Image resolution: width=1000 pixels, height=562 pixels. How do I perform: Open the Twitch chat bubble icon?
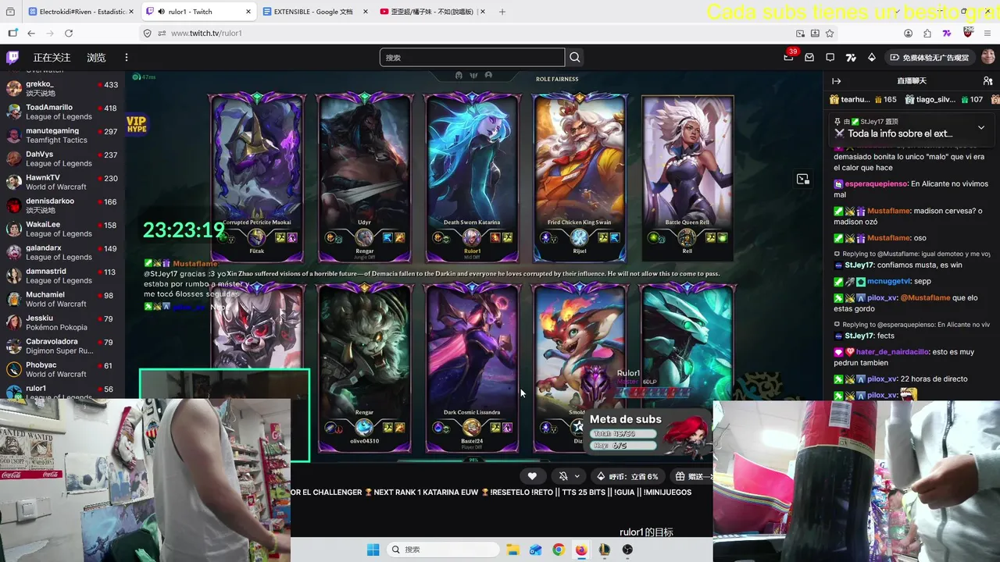click(x=830, y=57)
